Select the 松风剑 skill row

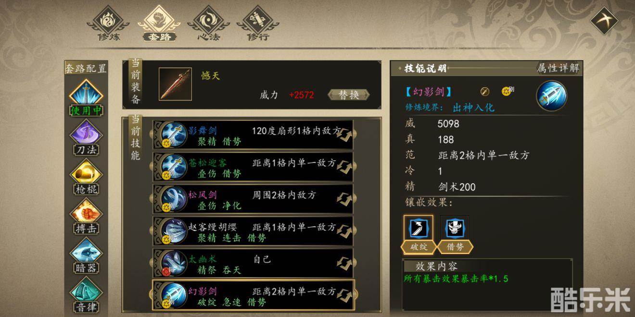(253, 199)
